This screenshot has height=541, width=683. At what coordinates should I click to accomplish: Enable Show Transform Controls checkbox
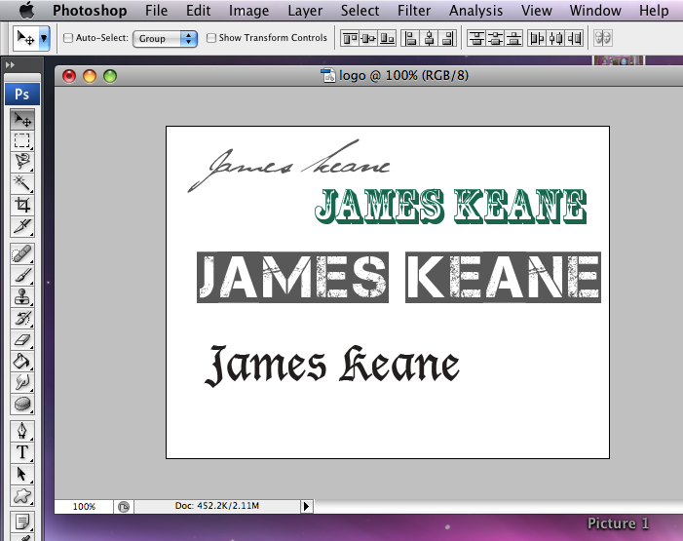211,38
